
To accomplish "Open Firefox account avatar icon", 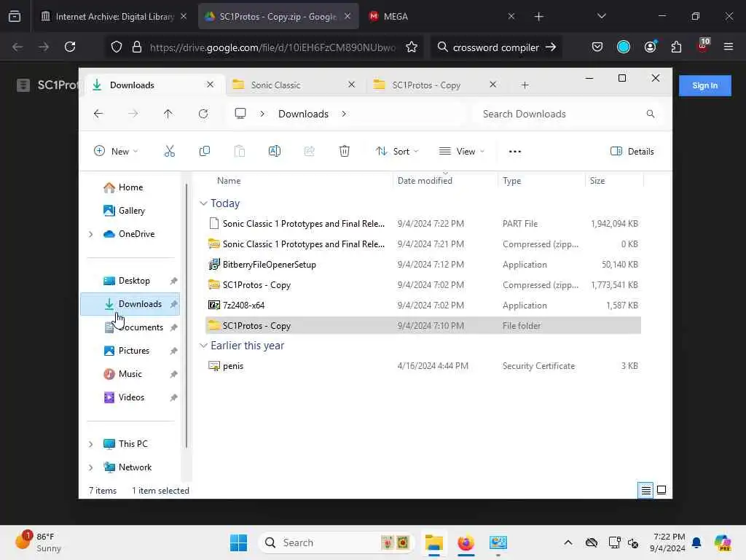I will coord(651,47).
